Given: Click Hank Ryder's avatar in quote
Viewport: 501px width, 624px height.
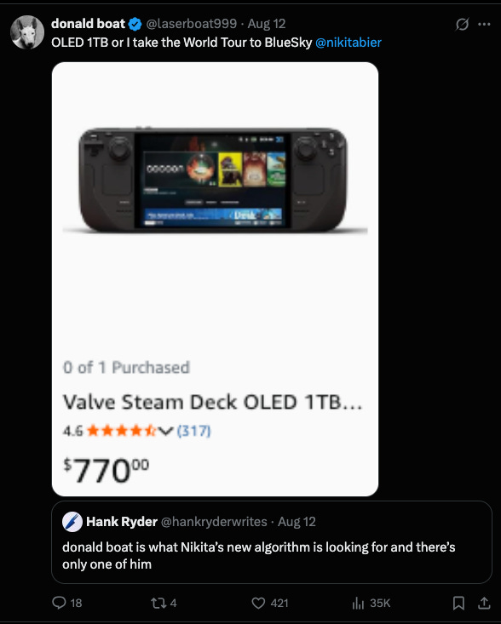Looking at the screenshot, I should point(72,522).
